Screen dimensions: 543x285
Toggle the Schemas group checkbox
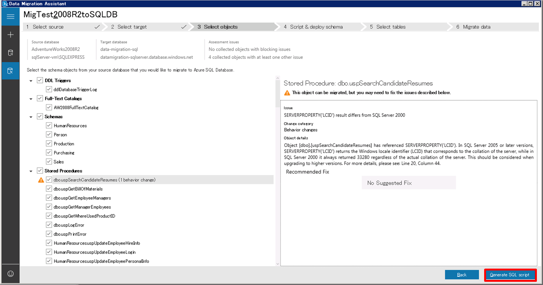40,116
